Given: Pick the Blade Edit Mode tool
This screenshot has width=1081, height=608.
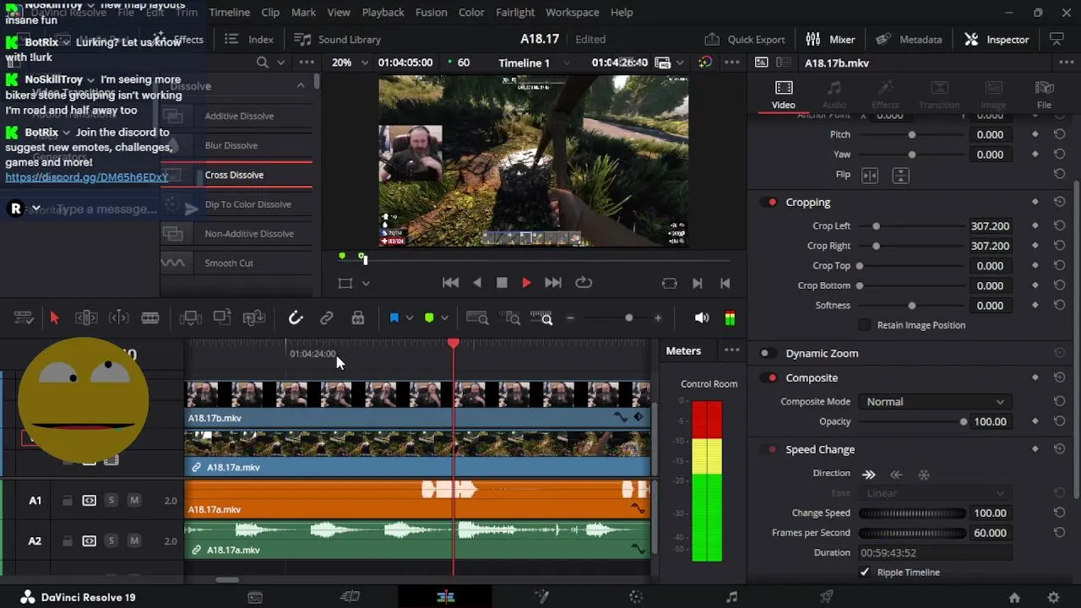Looking at the screenshot, I should (x=150, y=318).
